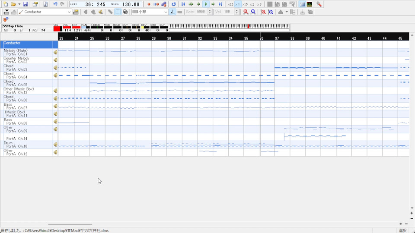Screen dimensions: 415x233
Task: Open a file with the folder icon
Action: (13, 4)
